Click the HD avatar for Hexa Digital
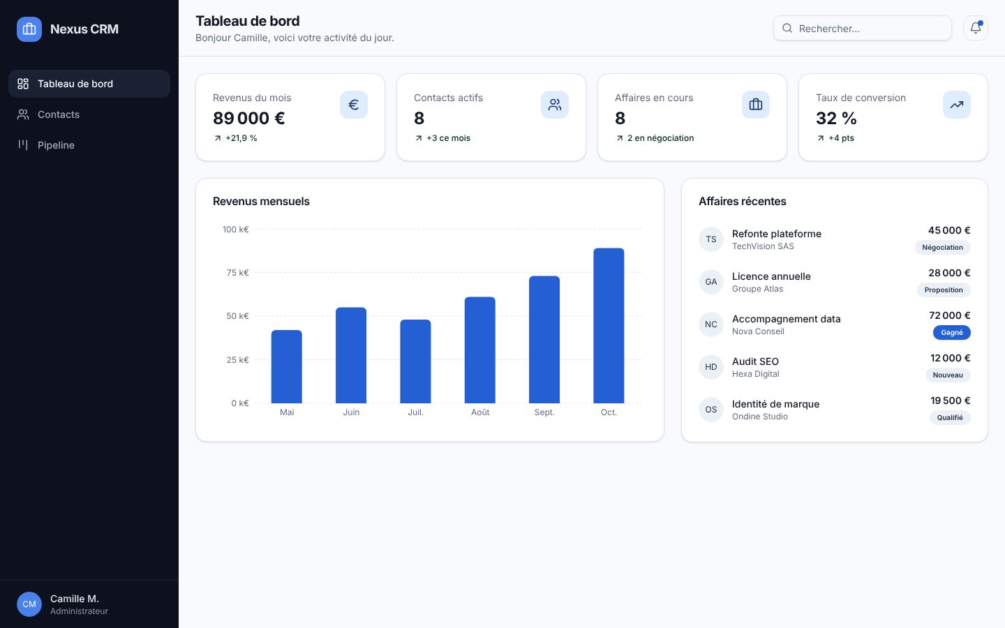1005x628 pixels. [711, 367]
